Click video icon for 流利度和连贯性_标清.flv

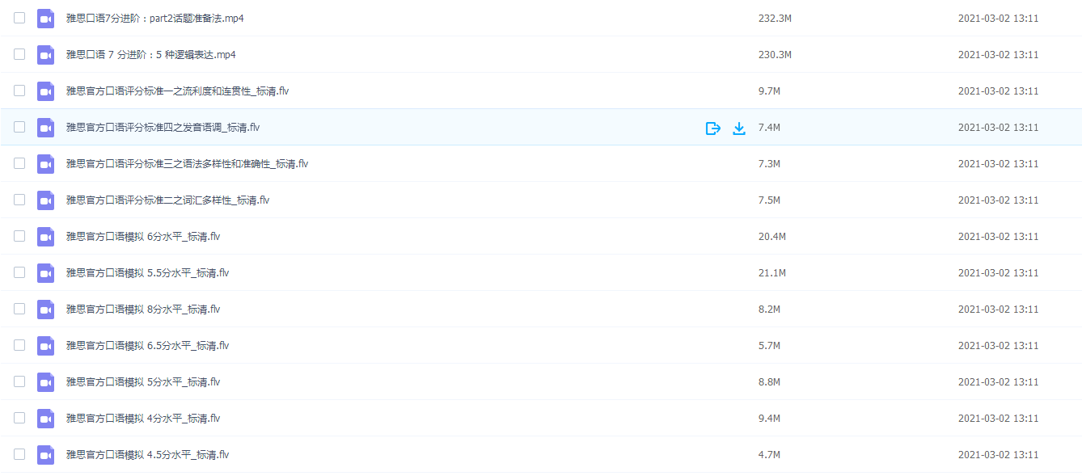[x=45, y=91]
